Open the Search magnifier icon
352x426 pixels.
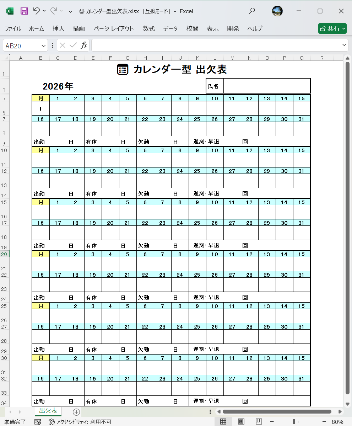[252, 11]
